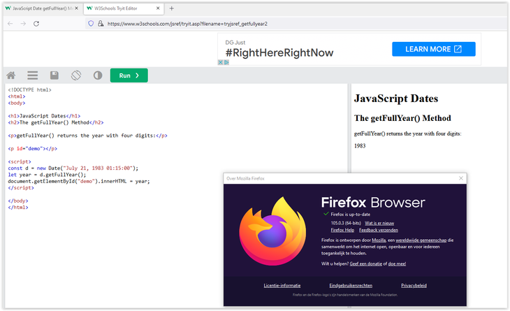Screen dimensions: 510x311
Task: Click the <!DOCTYPE html> code line
Action: click(29, 89)
